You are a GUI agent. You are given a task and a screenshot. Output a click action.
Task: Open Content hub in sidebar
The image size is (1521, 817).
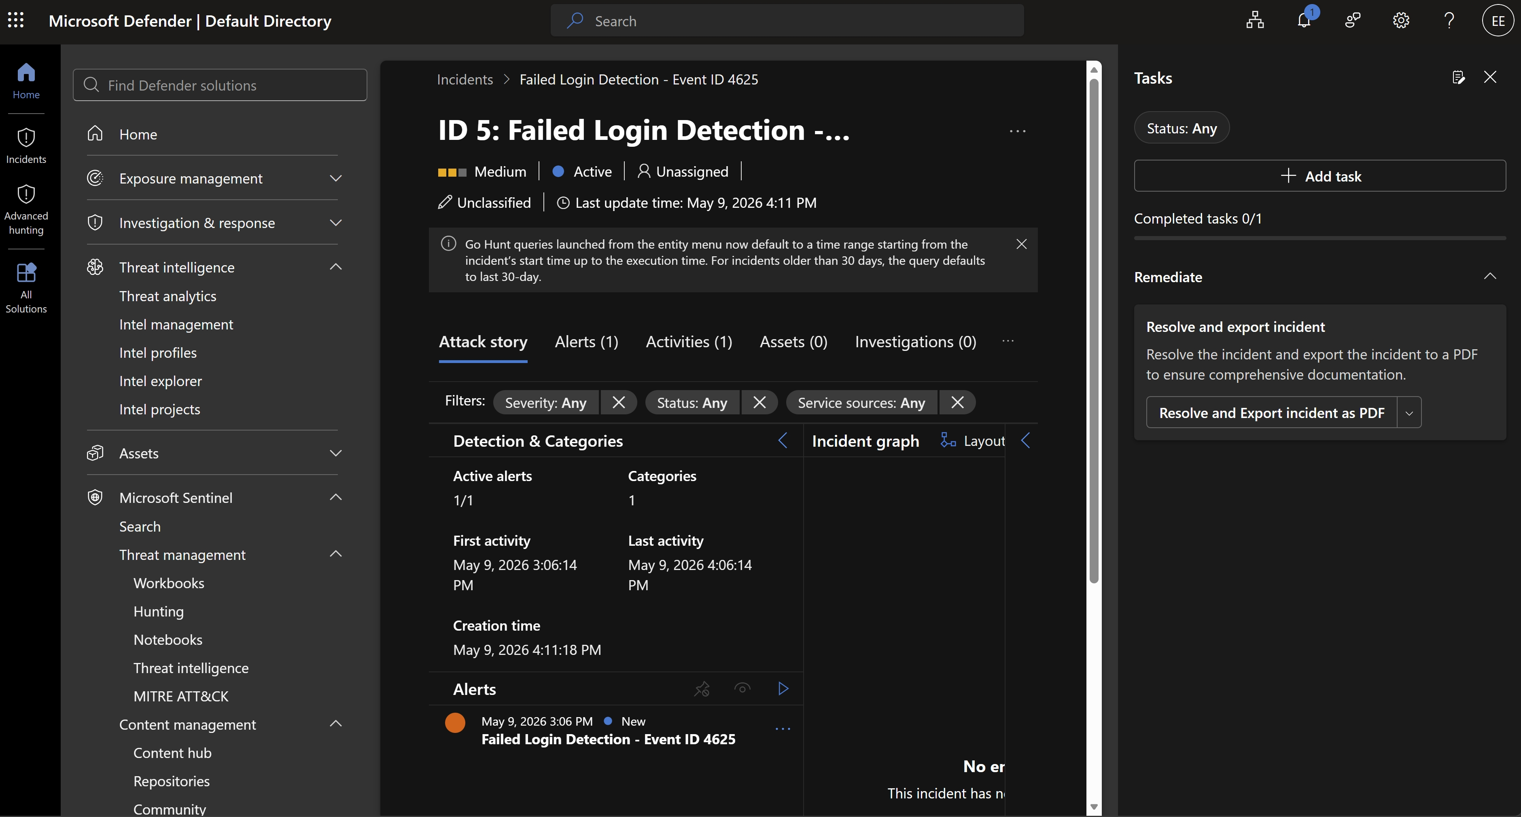[x=172, y=753]
